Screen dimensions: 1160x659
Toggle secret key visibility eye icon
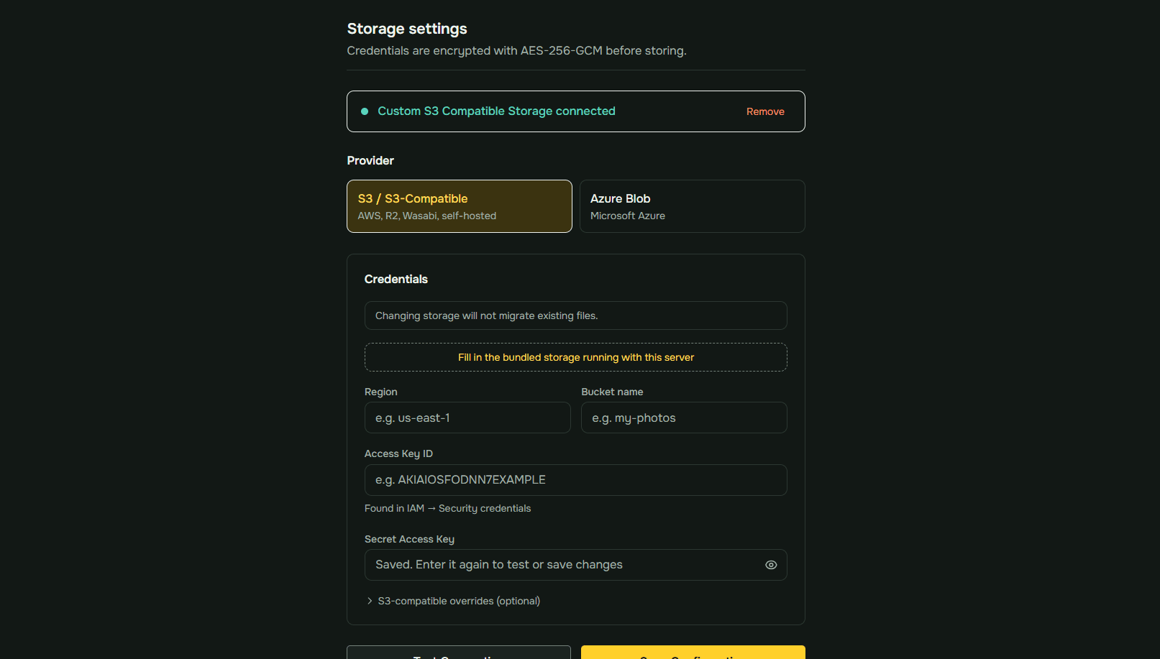click(771, 565)
